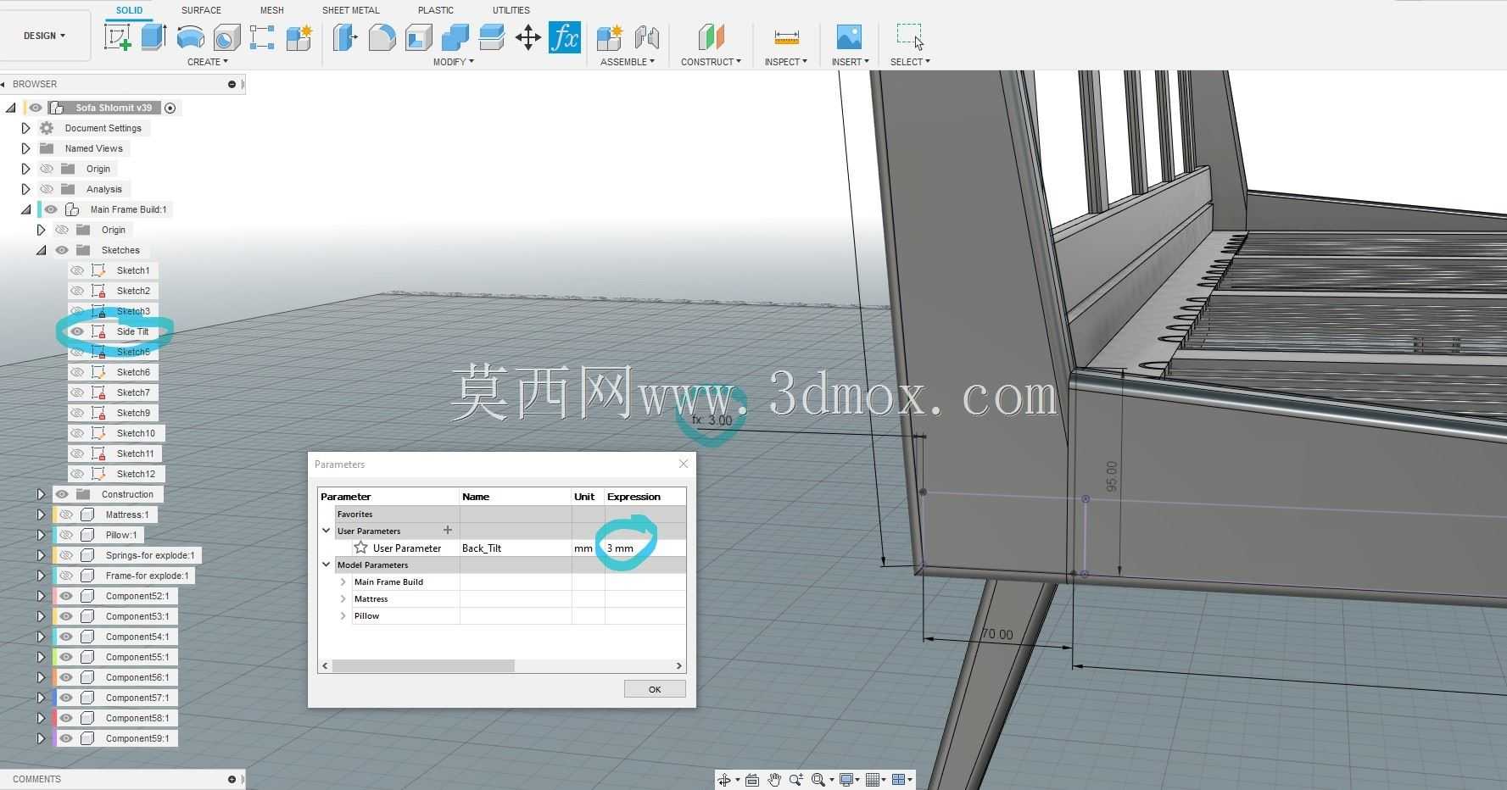Open the Viewports layout icon

pyautogui.click(x=899, y=780)
